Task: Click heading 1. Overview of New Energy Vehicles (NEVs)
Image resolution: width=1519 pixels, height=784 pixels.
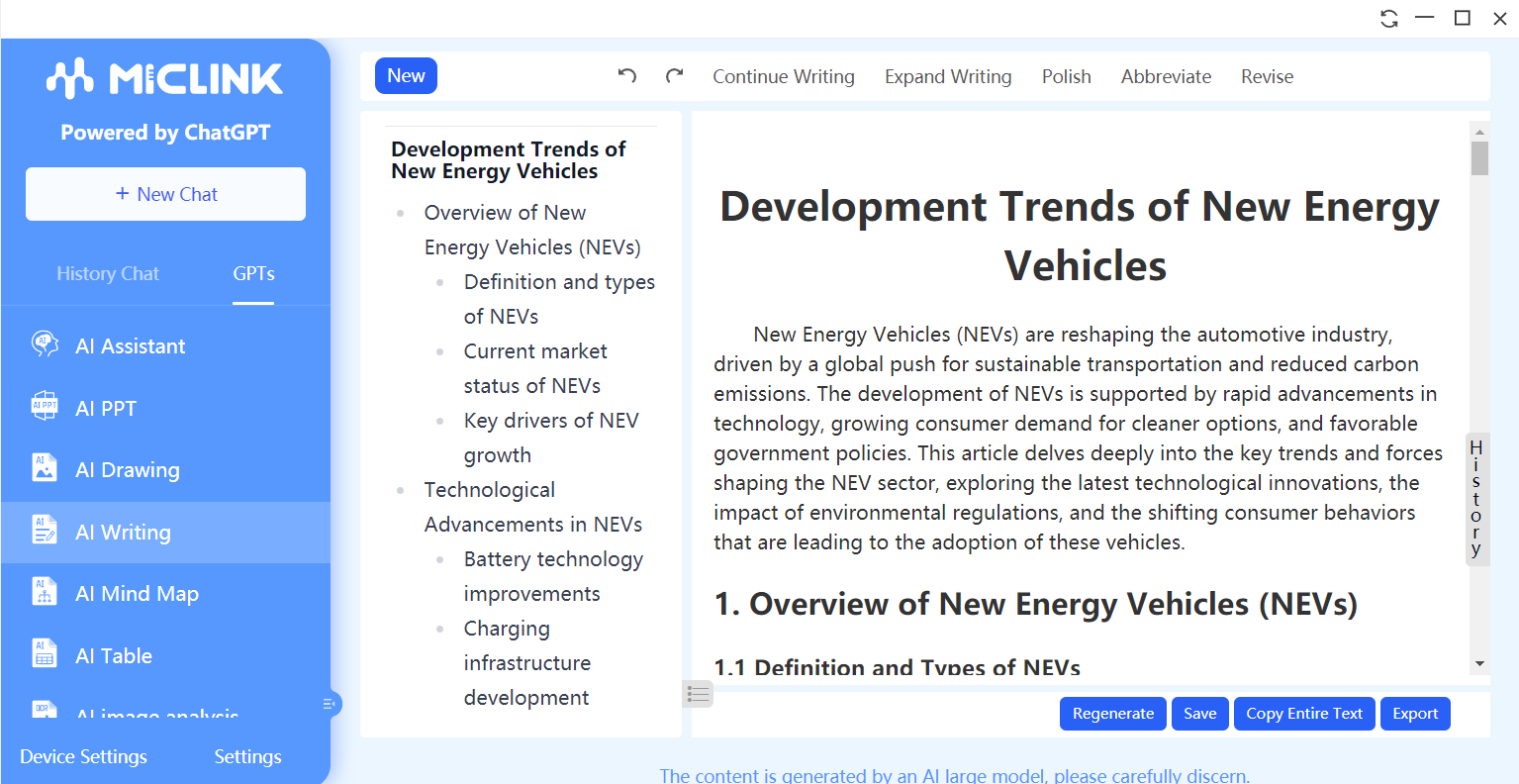Action: tap(1036, 604)
